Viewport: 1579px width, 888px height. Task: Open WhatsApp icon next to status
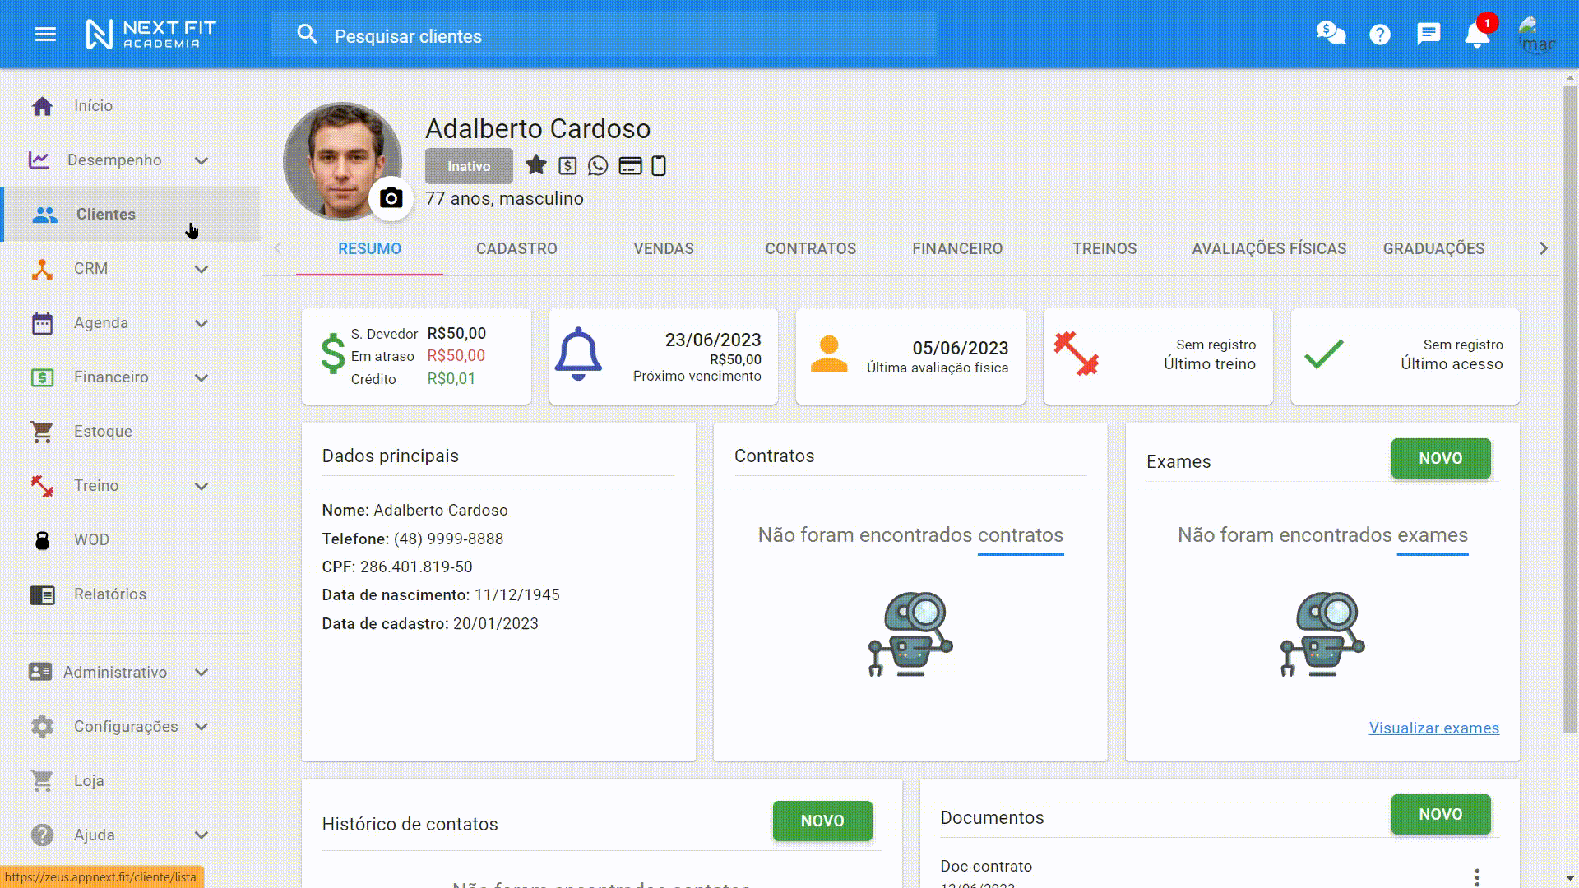coord(598,166)
